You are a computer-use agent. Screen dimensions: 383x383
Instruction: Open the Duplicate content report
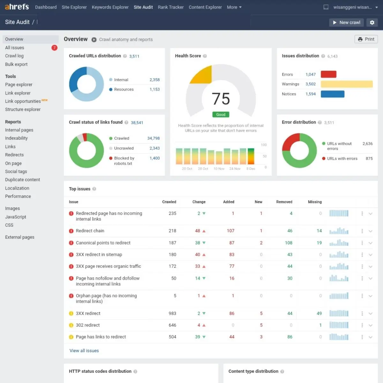(x=22, y=179)
